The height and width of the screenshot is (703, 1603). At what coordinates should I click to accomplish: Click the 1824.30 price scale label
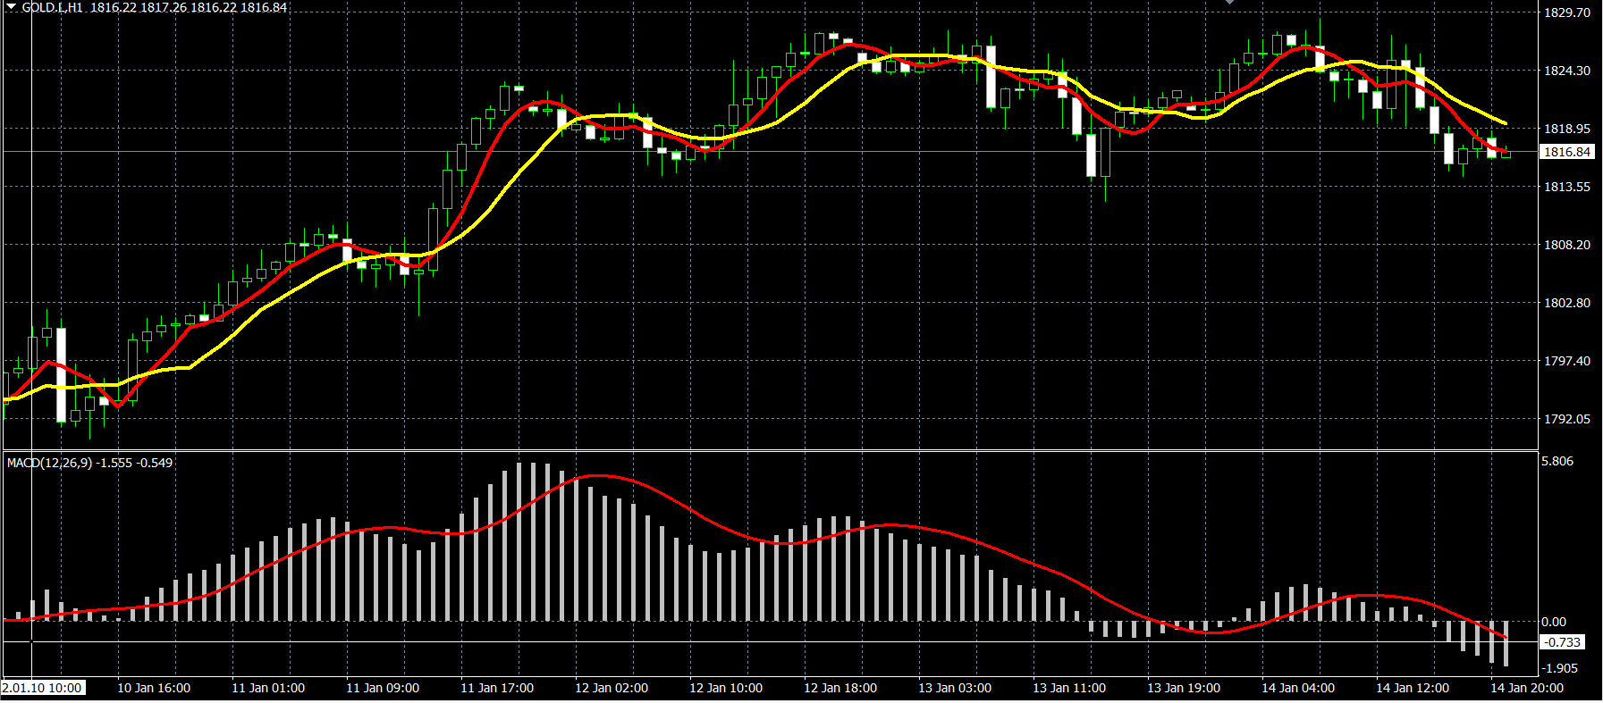click(x=1567, y=71)
